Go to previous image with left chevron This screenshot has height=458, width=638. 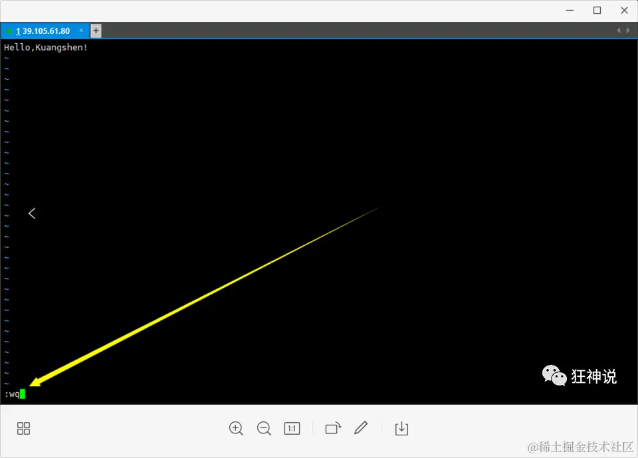pos(32,213)
